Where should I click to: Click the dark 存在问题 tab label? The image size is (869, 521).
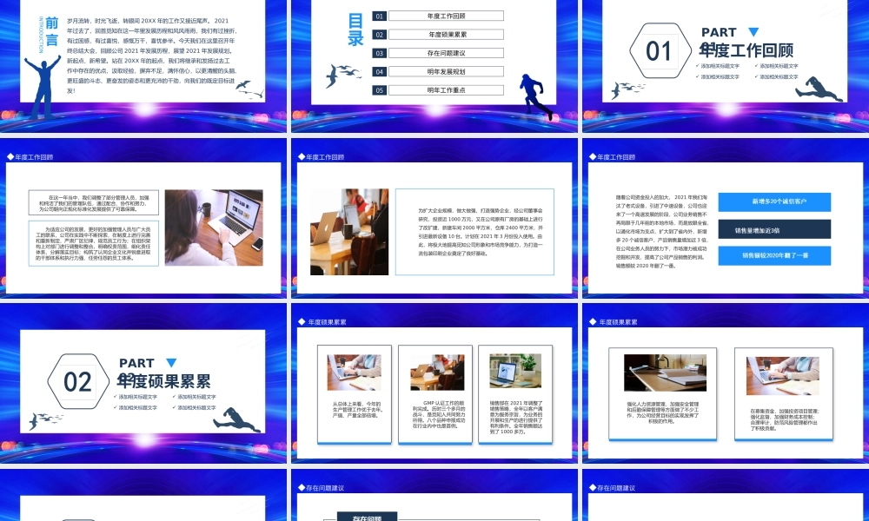coord(367,518)
